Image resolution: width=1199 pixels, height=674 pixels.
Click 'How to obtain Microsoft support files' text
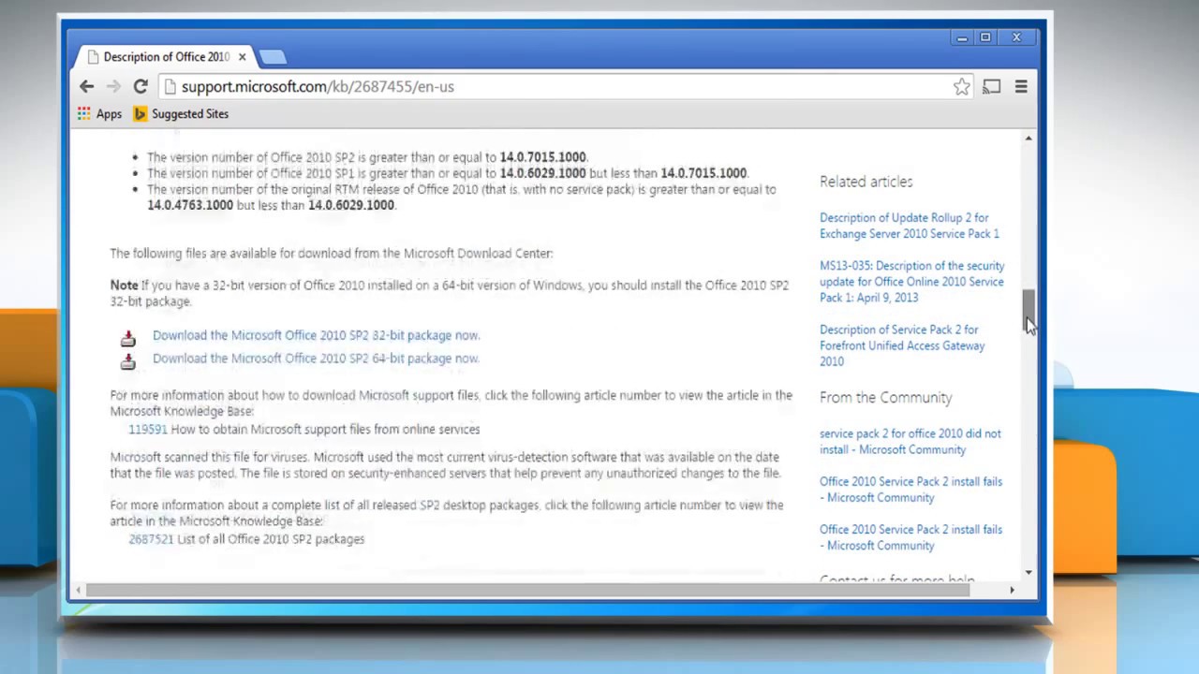click(325, 430)
